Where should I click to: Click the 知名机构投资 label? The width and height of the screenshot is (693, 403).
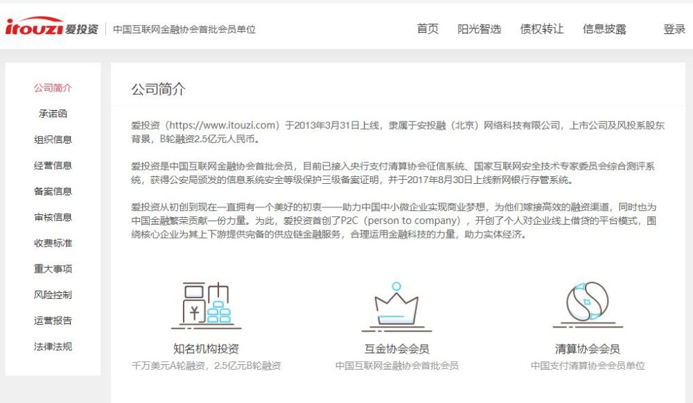point(207,349)
